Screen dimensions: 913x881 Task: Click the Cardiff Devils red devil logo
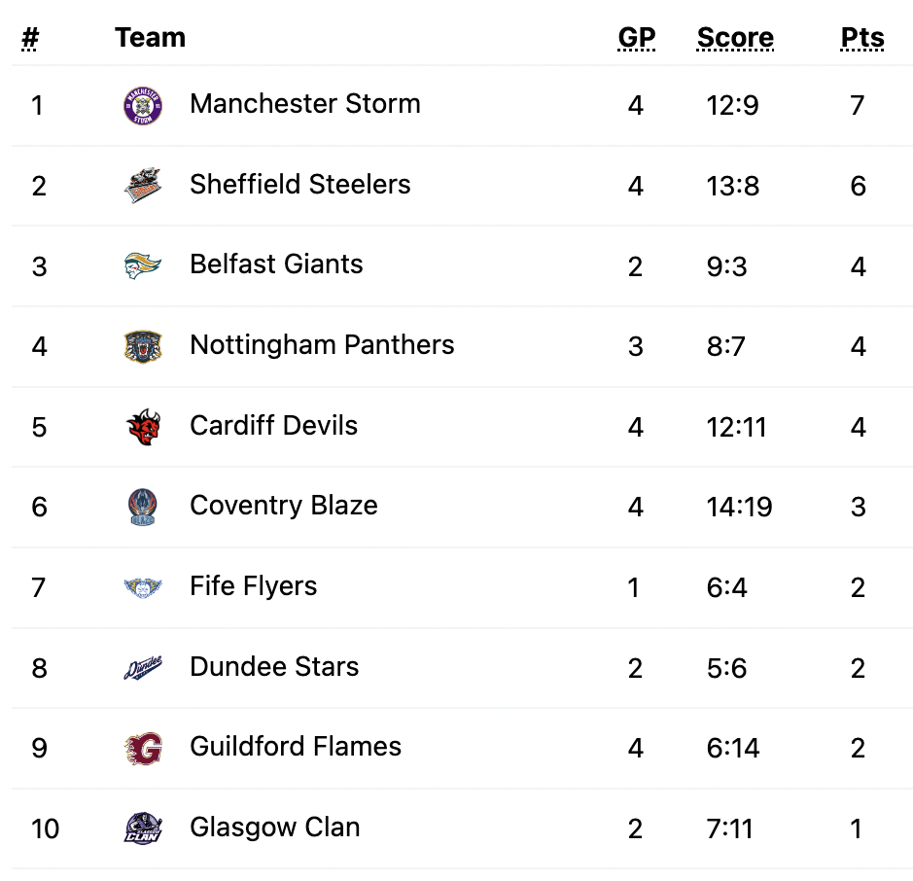143,427
